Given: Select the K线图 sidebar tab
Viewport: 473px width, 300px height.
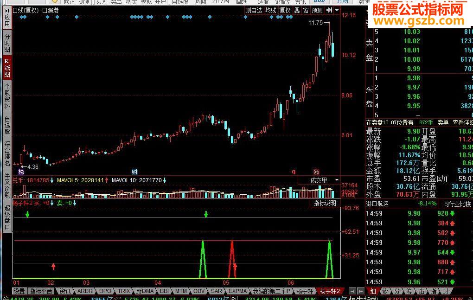Looking at the screenshot, I should (7, 68).
